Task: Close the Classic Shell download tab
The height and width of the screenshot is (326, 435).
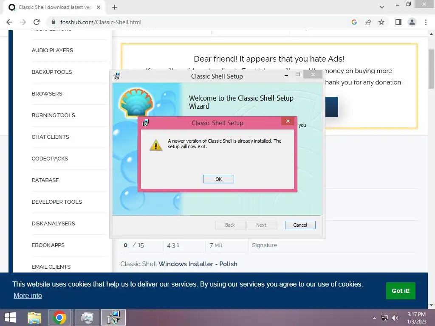Action: pyautogui.click(x=99, y=7)
